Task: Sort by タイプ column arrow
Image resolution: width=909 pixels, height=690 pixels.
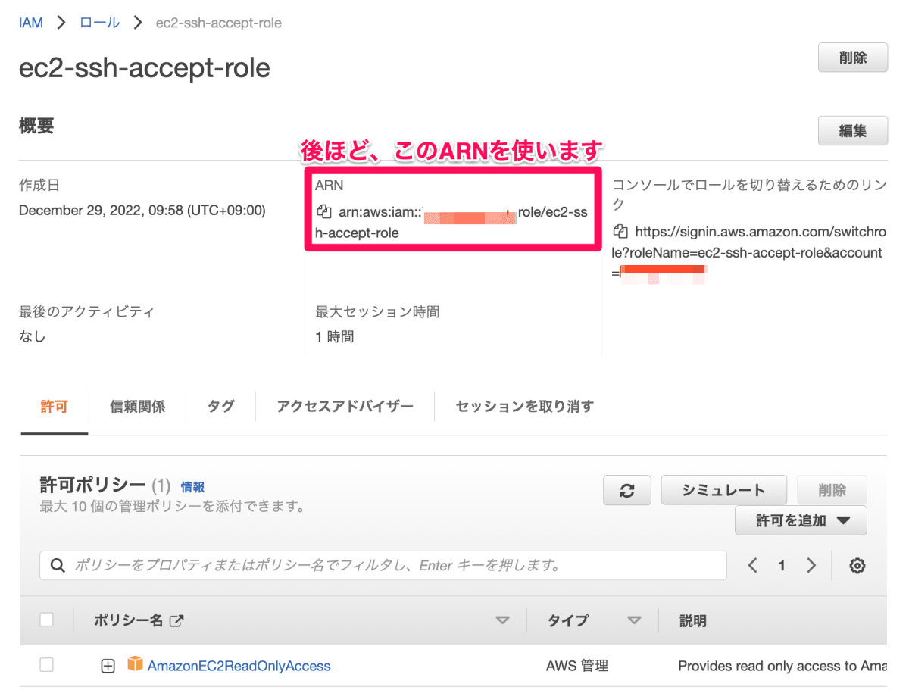Action: click(x=634, y=620)
